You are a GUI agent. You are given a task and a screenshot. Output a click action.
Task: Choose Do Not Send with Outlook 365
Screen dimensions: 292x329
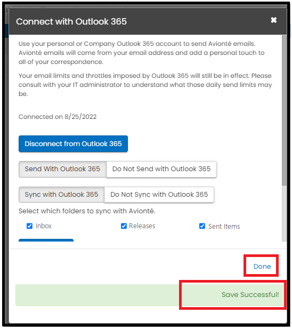point(161,169)
